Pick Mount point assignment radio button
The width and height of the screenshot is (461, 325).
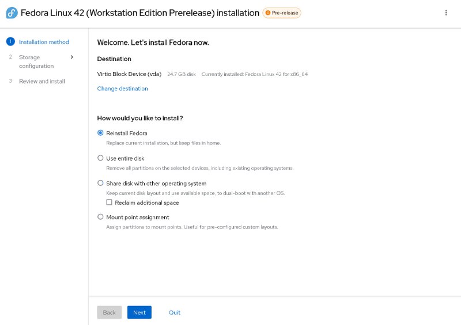tap(100, 217)
